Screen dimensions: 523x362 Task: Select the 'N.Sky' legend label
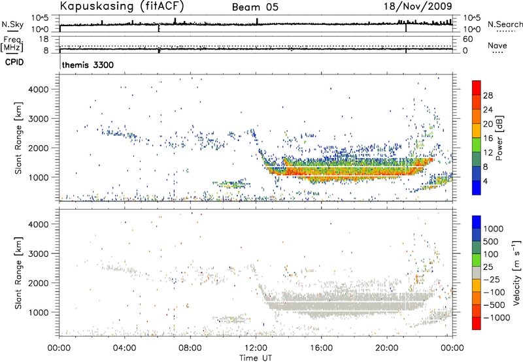pos(12,24)
